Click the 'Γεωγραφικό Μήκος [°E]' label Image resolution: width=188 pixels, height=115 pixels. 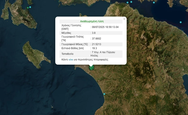pyautogui.click(x=75, y=44)
